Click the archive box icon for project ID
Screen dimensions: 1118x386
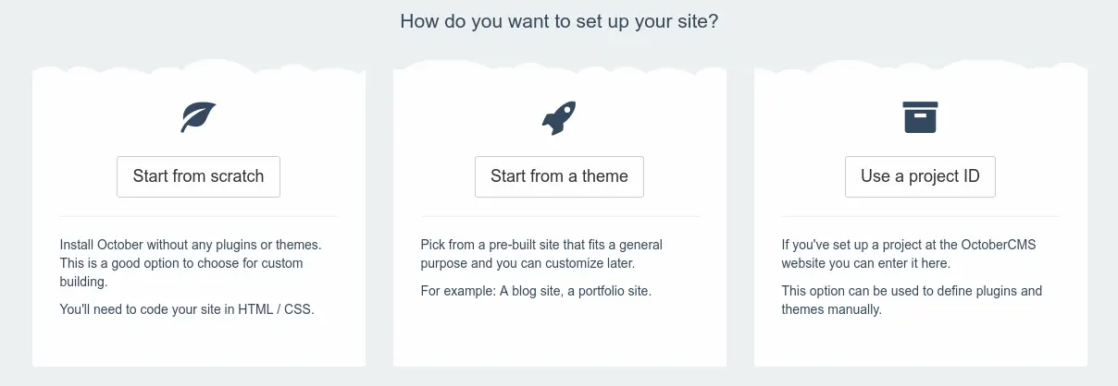920,117
